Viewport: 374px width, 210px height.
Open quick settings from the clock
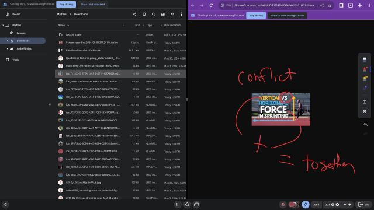point(338,205)
